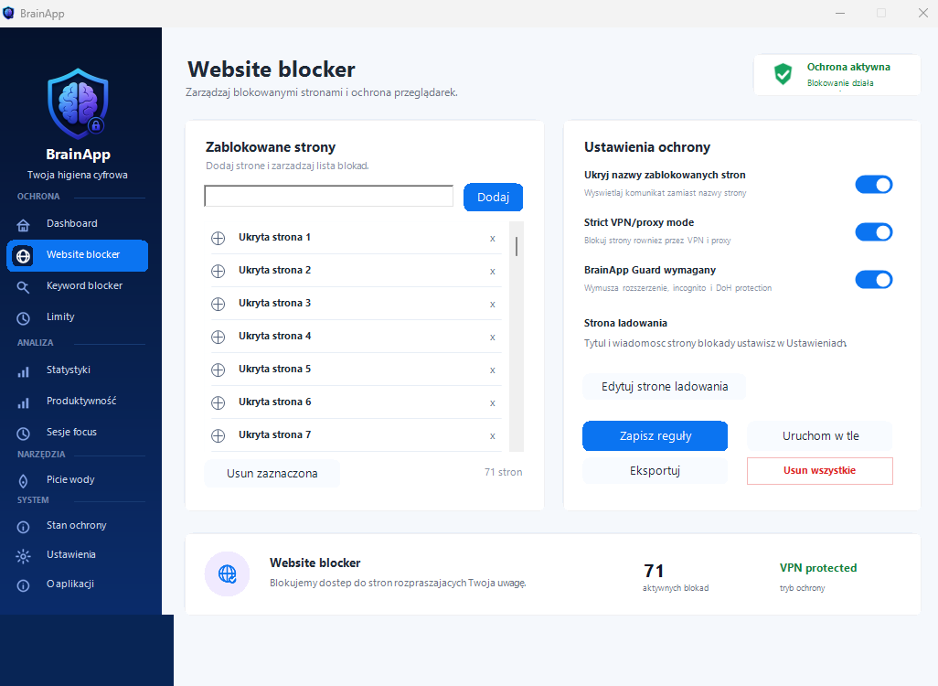Delete Ukryta strona 4 using the x
Screen dimensions: 938x686
click(493, 338)
